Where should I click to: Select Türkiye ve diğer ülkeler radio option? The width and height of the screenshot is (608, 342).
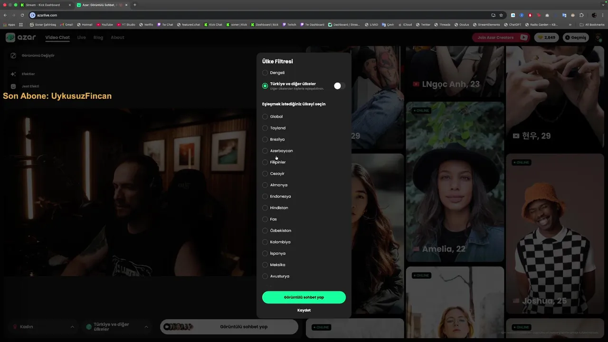[x=265, y=86]
